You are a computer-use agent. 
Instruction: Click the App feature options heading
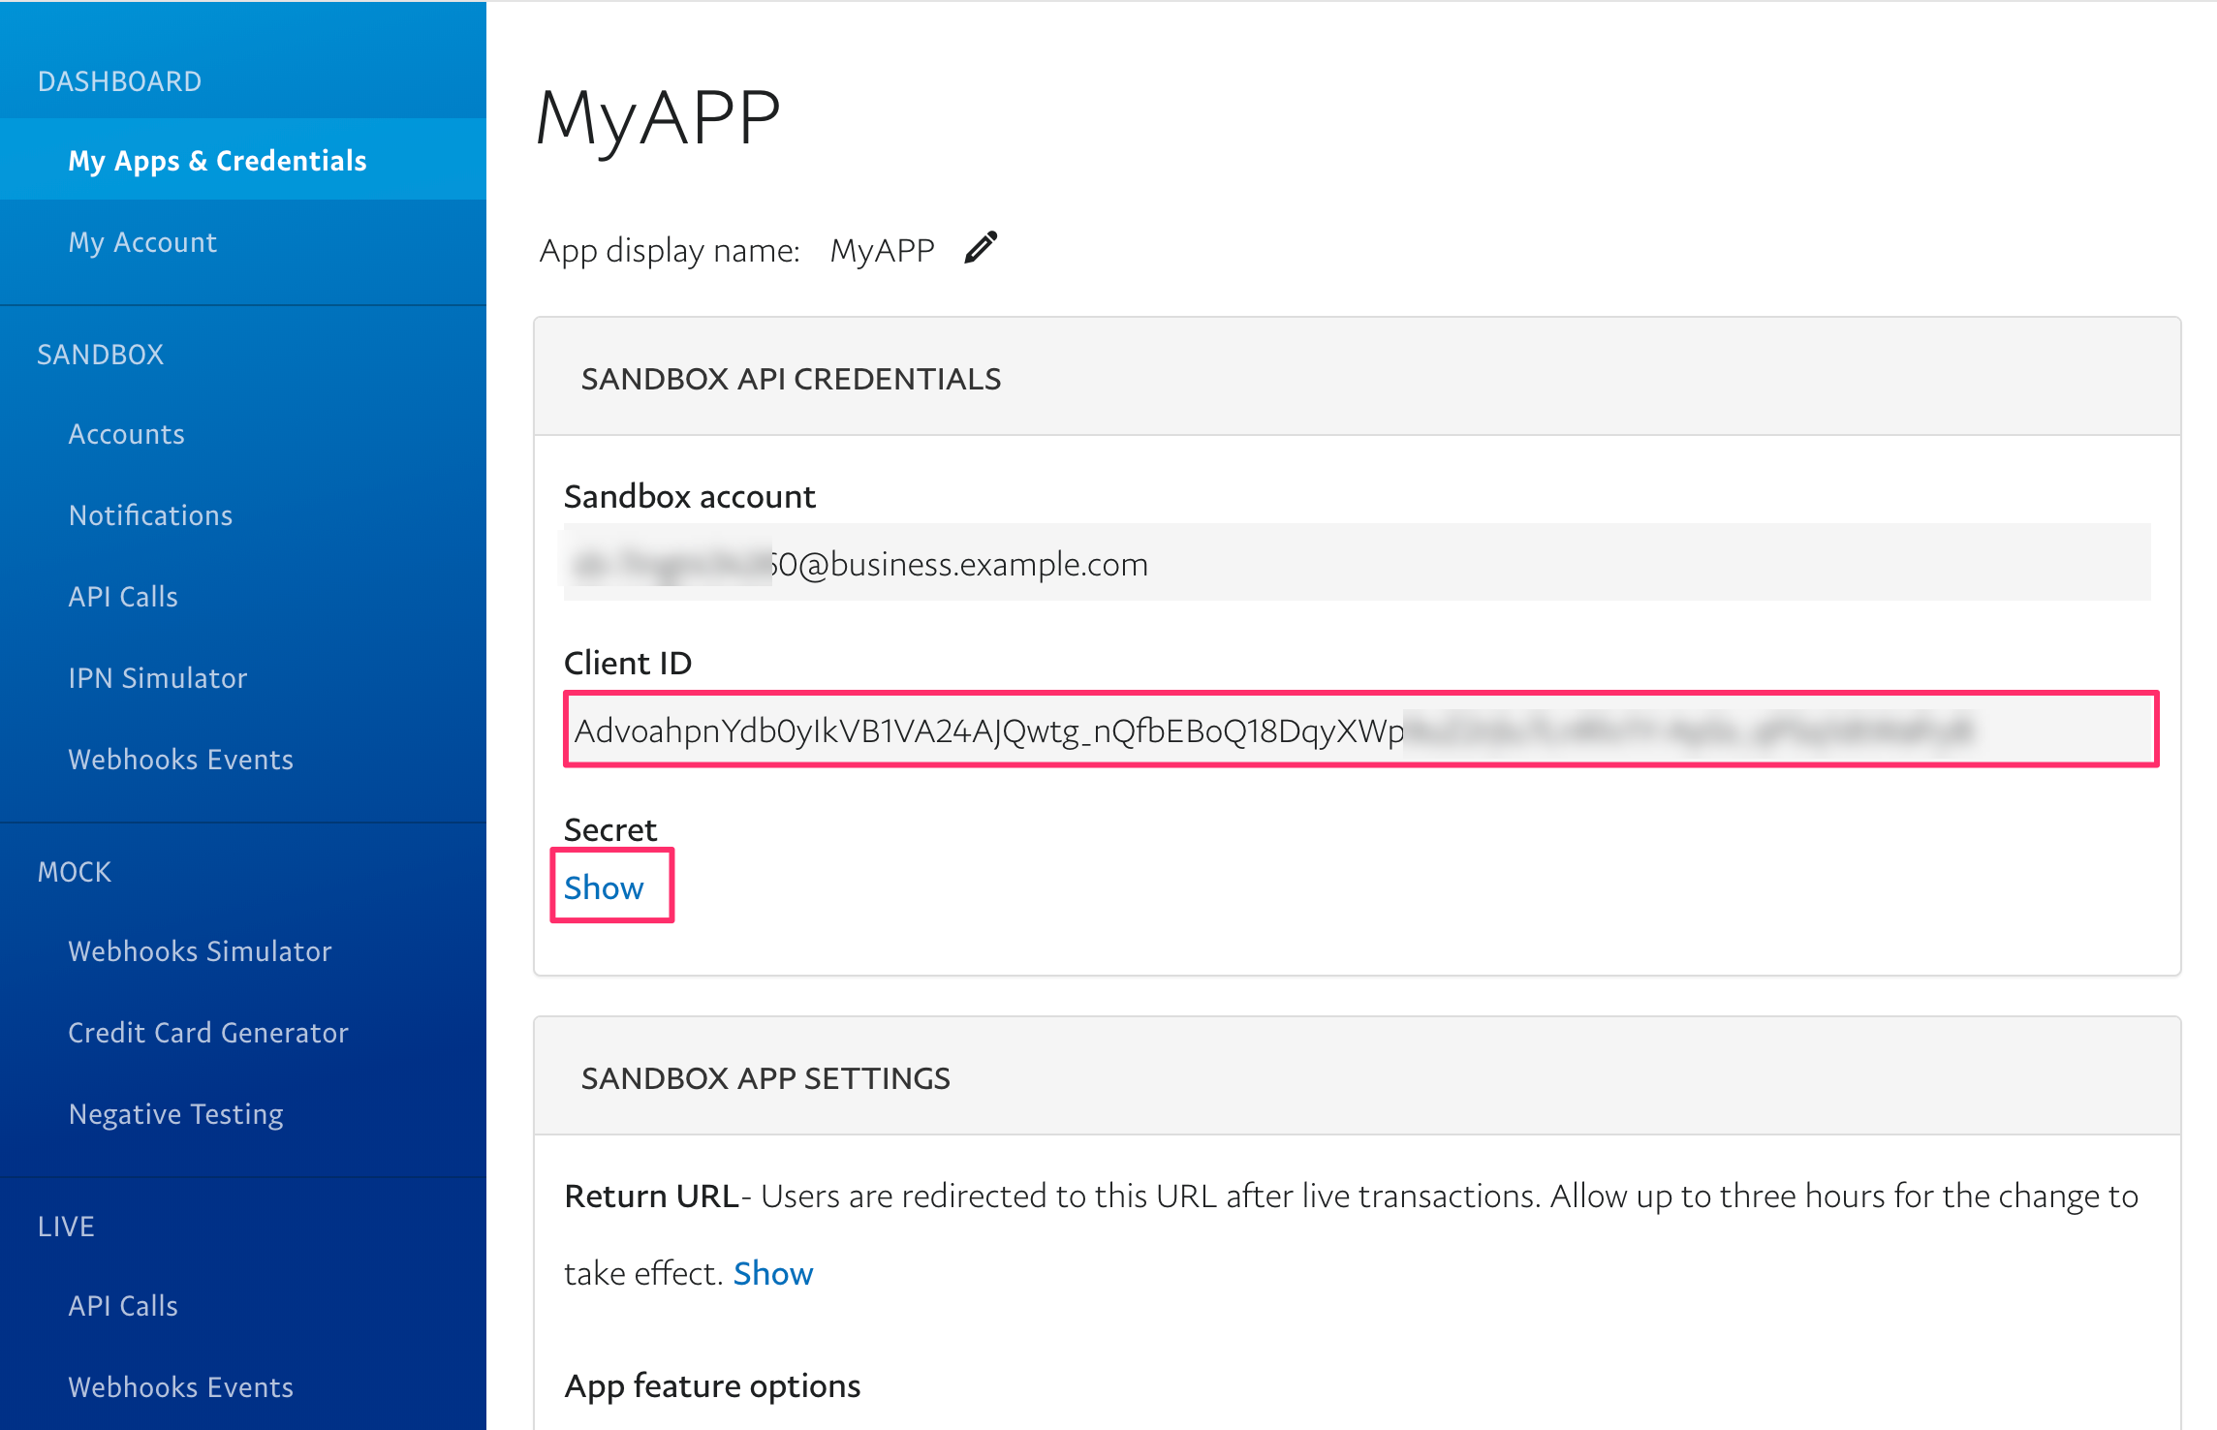click(712, 1386)
